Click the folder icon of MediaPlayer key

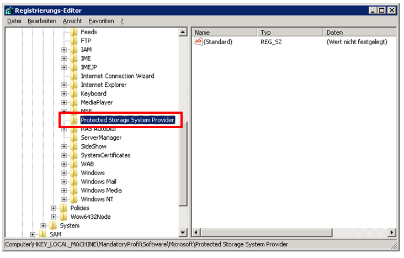point(74,103)
